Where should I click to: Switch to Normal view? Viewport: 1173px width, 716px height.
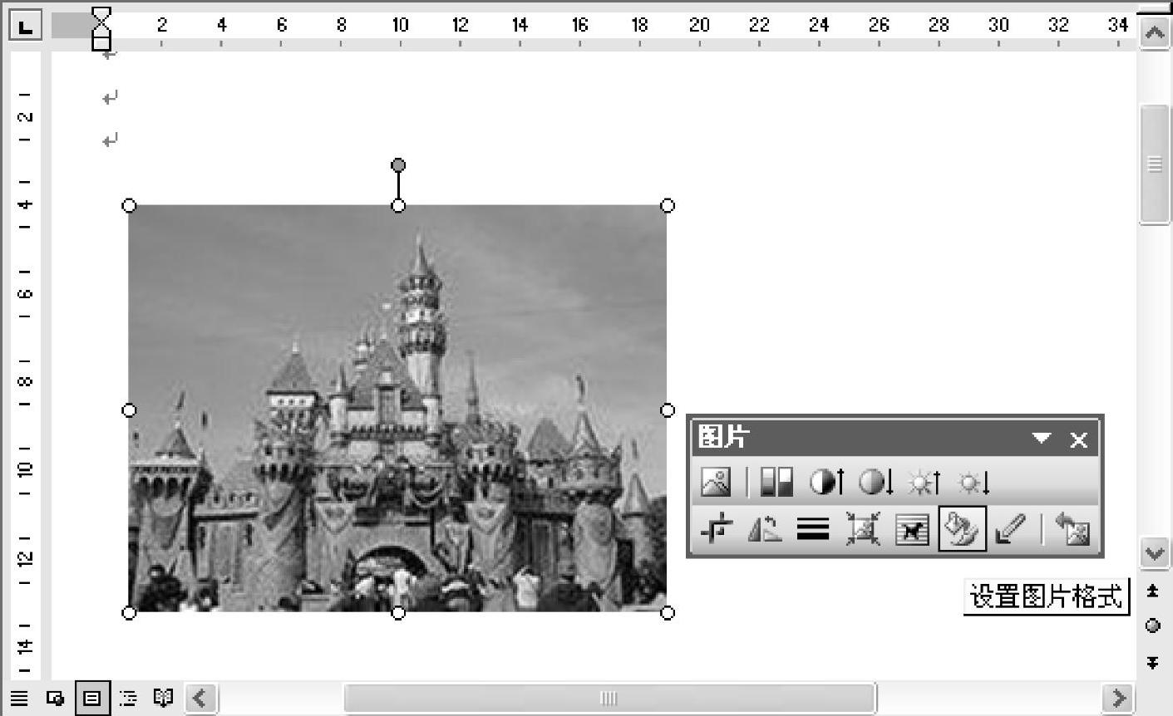click(x=19, y=698)
